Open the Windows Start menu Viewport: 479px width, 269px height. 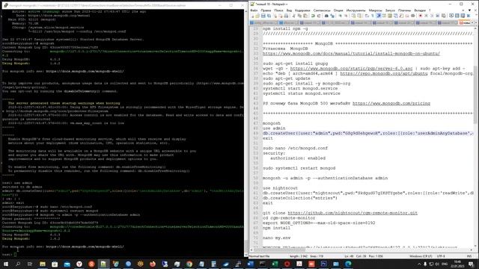coord(6,264)
